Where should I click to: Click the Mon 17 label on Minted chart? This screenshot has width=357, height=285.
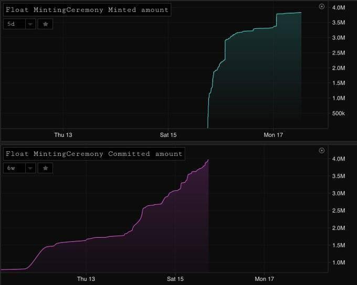click(274, 135)
